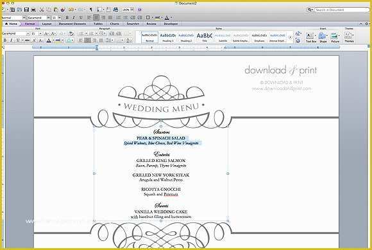Click the highlight color swatch in the ribbon

coord(58,40)
